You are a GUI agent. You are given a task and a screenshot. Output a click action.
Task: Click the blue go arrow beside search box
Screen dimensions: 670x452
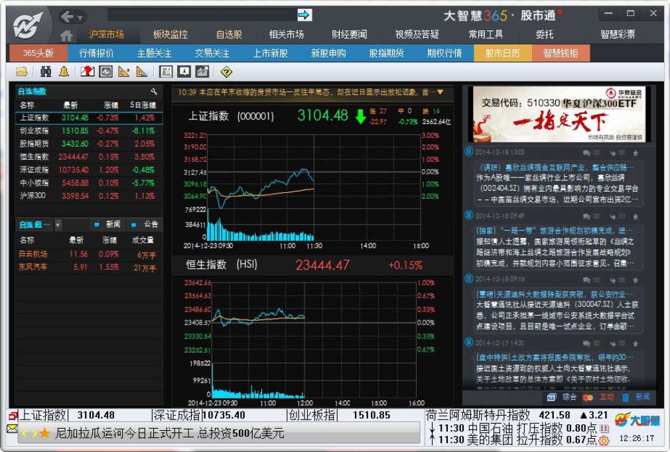point(304,15)
